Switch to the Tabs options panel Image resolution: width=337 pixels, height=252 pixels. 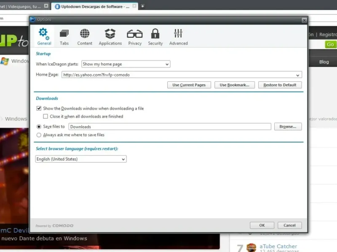coord(64,37)
